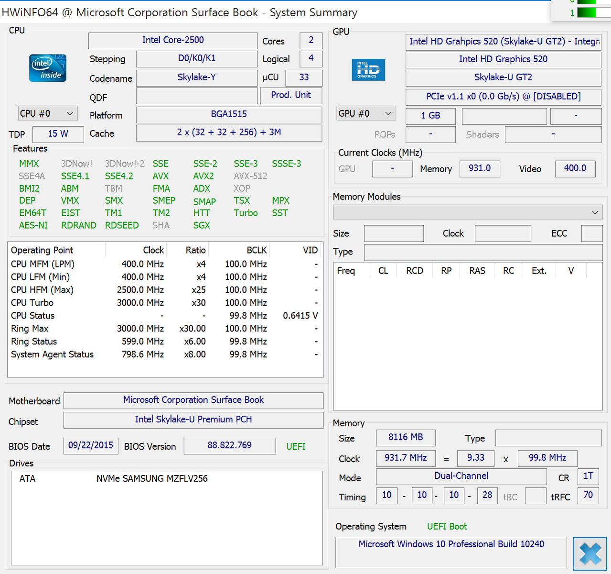Click the MMX feature label

(29, 164)
